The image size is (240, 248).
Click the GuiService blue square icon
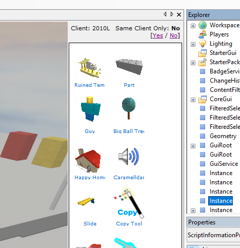point(203,164)
